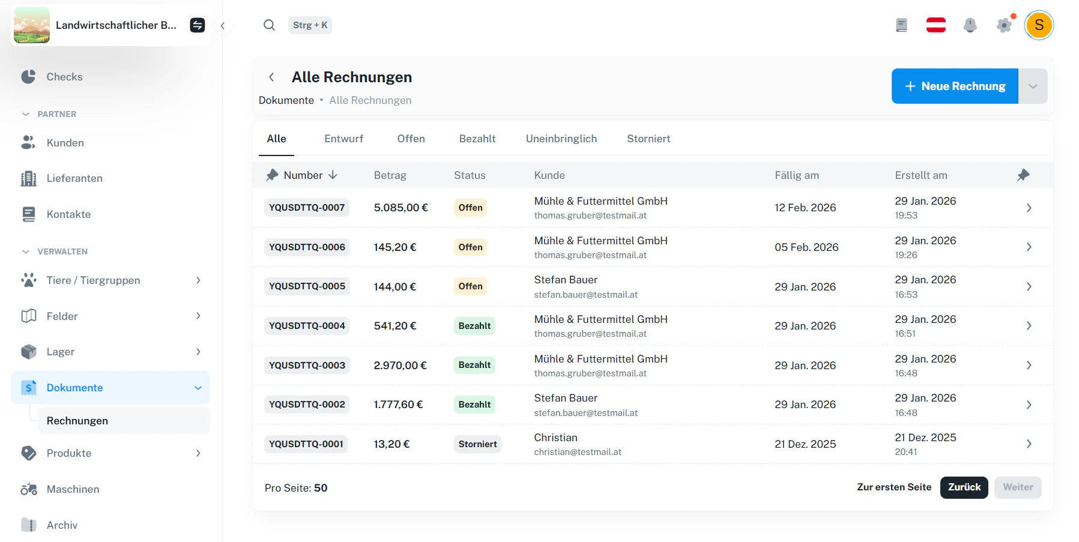Click customer Christian in last row
Viewport: 1079px width, 542px height.
(556, 438)
